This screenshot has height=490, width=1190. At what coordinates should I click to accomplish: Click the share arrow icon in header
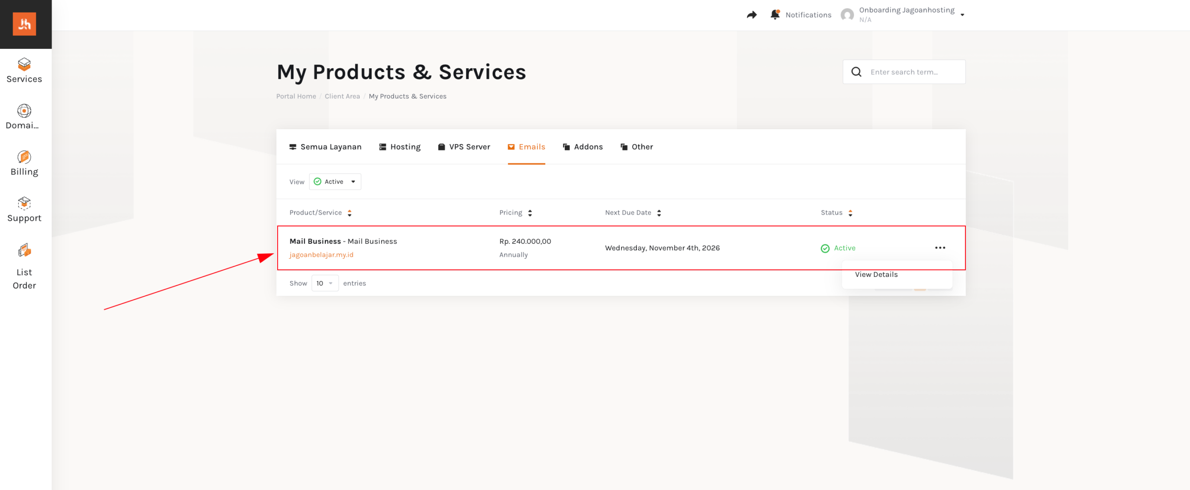tap(752, 15)
